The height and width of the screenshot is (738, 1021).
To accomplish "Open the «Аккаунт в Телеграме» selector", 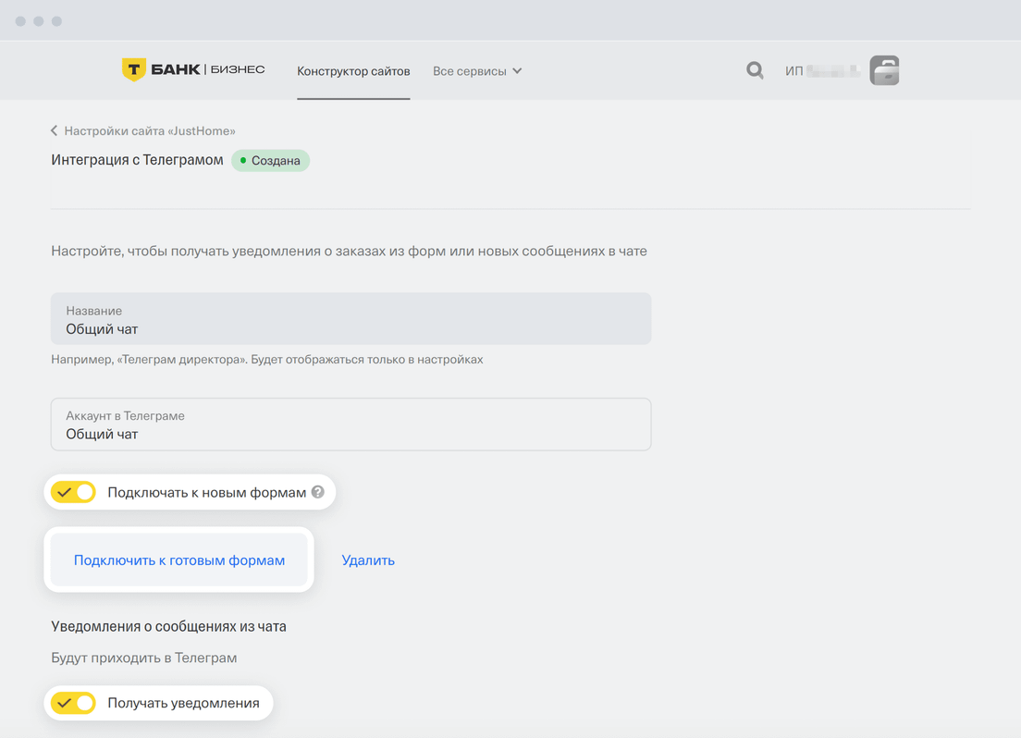I will (351, 424).
